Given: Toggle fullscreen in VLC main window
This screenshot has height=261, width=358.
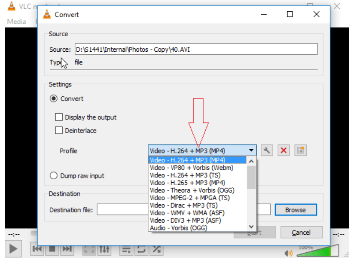Looking at the screenshot, I should pos(89,249).
